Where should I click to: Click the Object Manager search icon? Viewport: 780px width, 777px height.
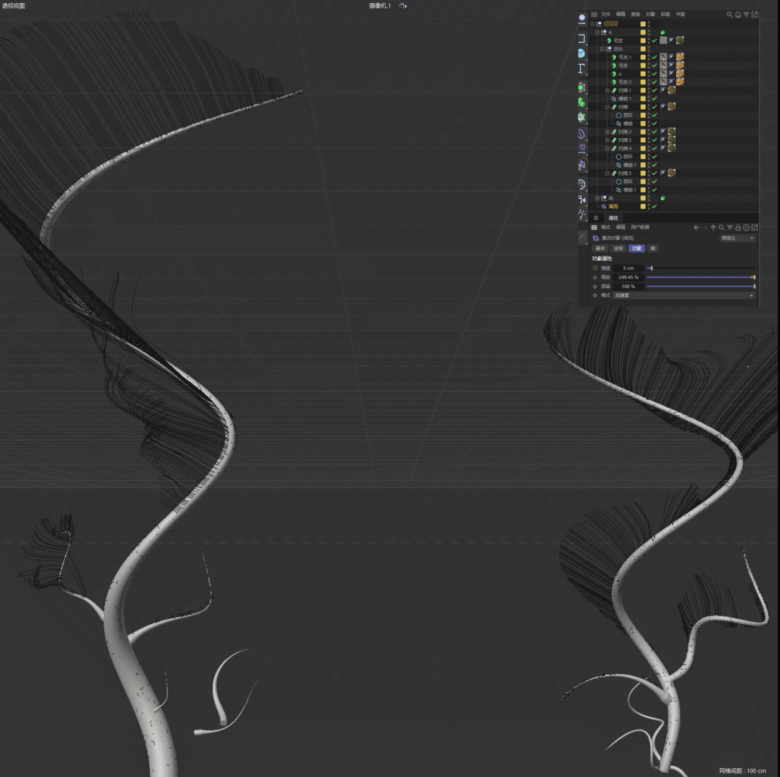tap(729, 14)
